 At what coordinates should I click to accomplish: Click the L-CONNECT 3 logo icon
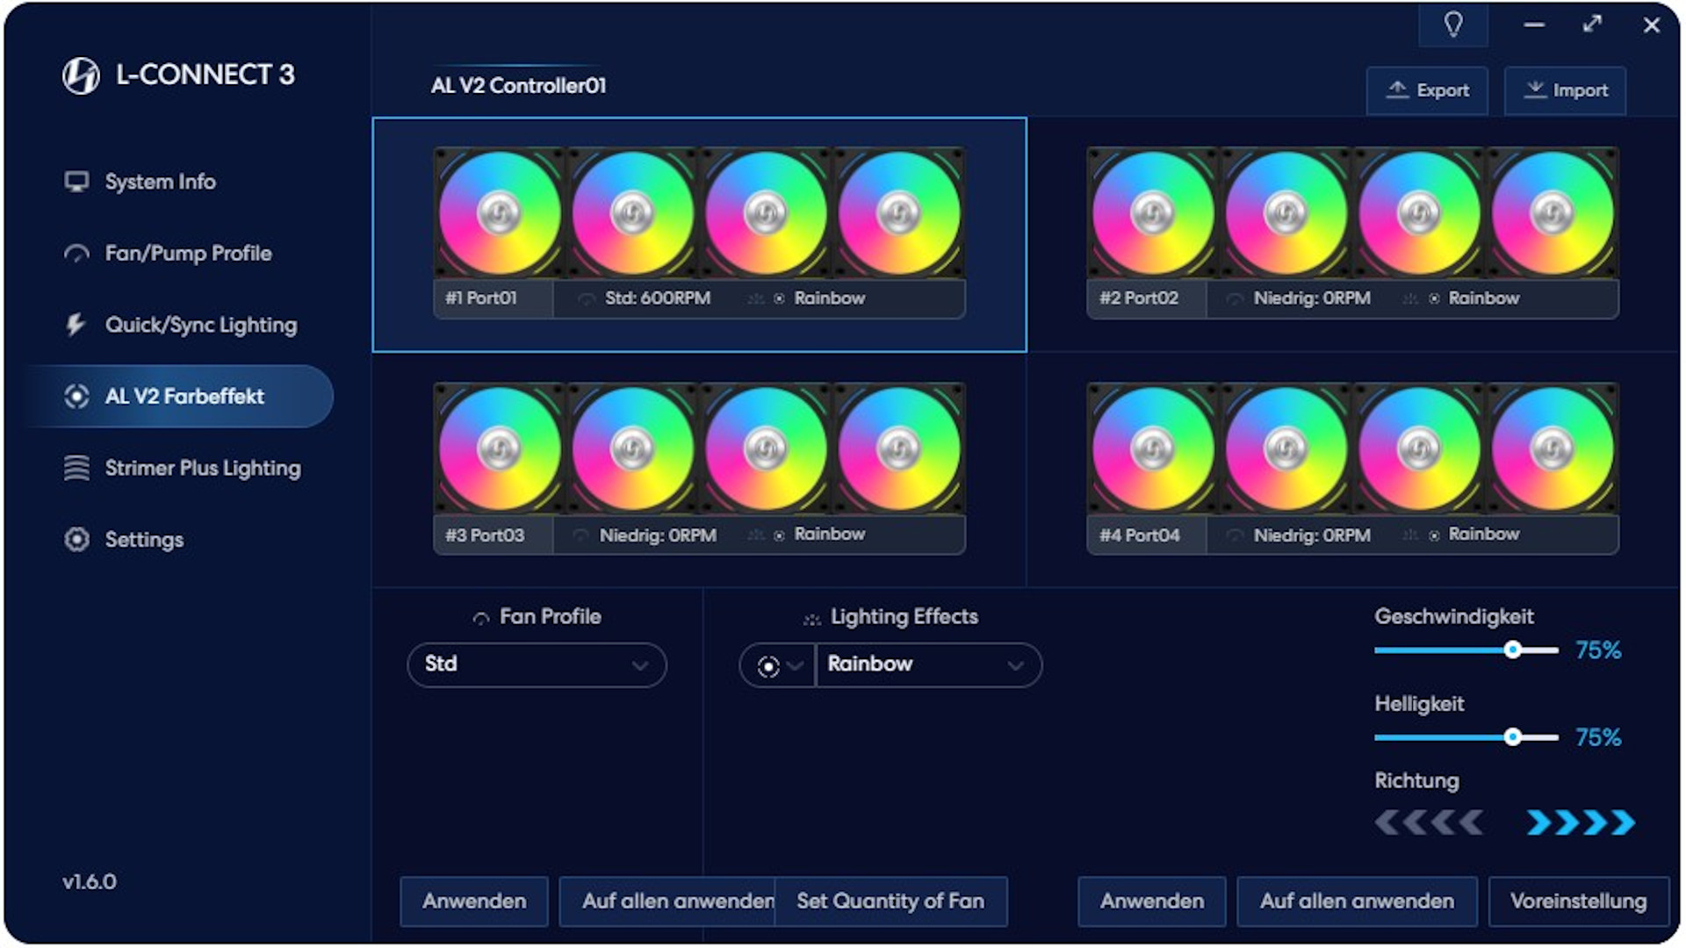click(x=81, y=75)
